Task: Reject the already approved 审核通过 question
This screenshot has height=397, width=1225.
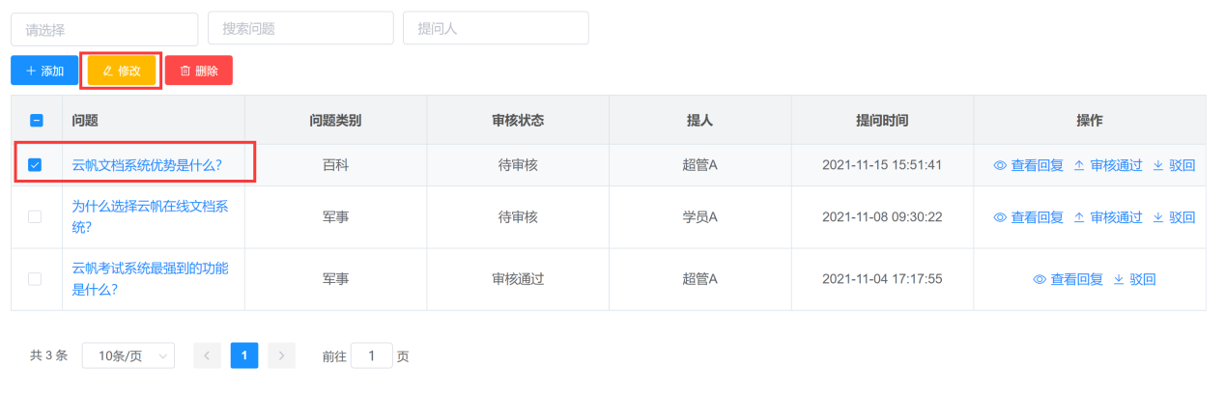Action: pos(1134,279)
